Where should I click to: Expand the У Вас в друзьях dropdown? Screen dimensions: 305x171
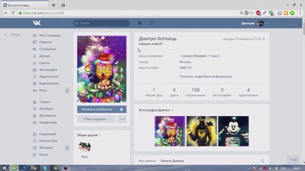96,119
